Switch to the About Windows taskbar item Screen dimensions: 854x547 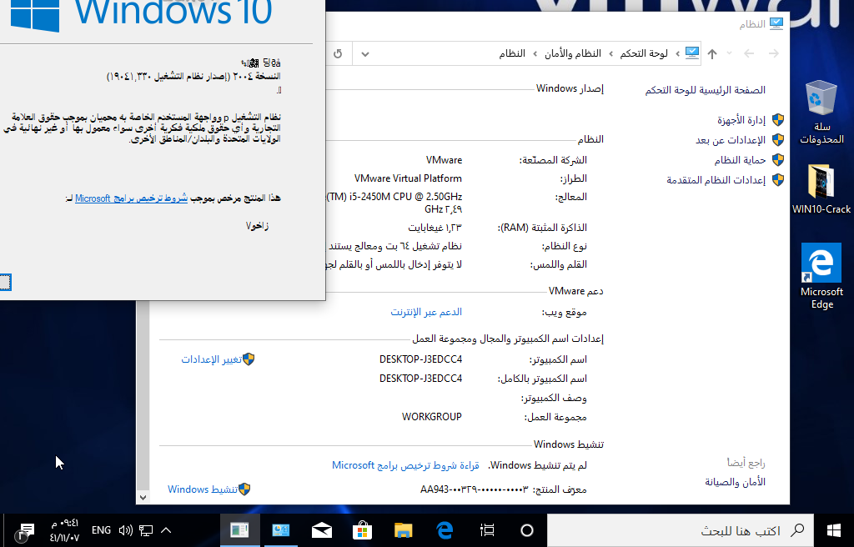point(239,530)
